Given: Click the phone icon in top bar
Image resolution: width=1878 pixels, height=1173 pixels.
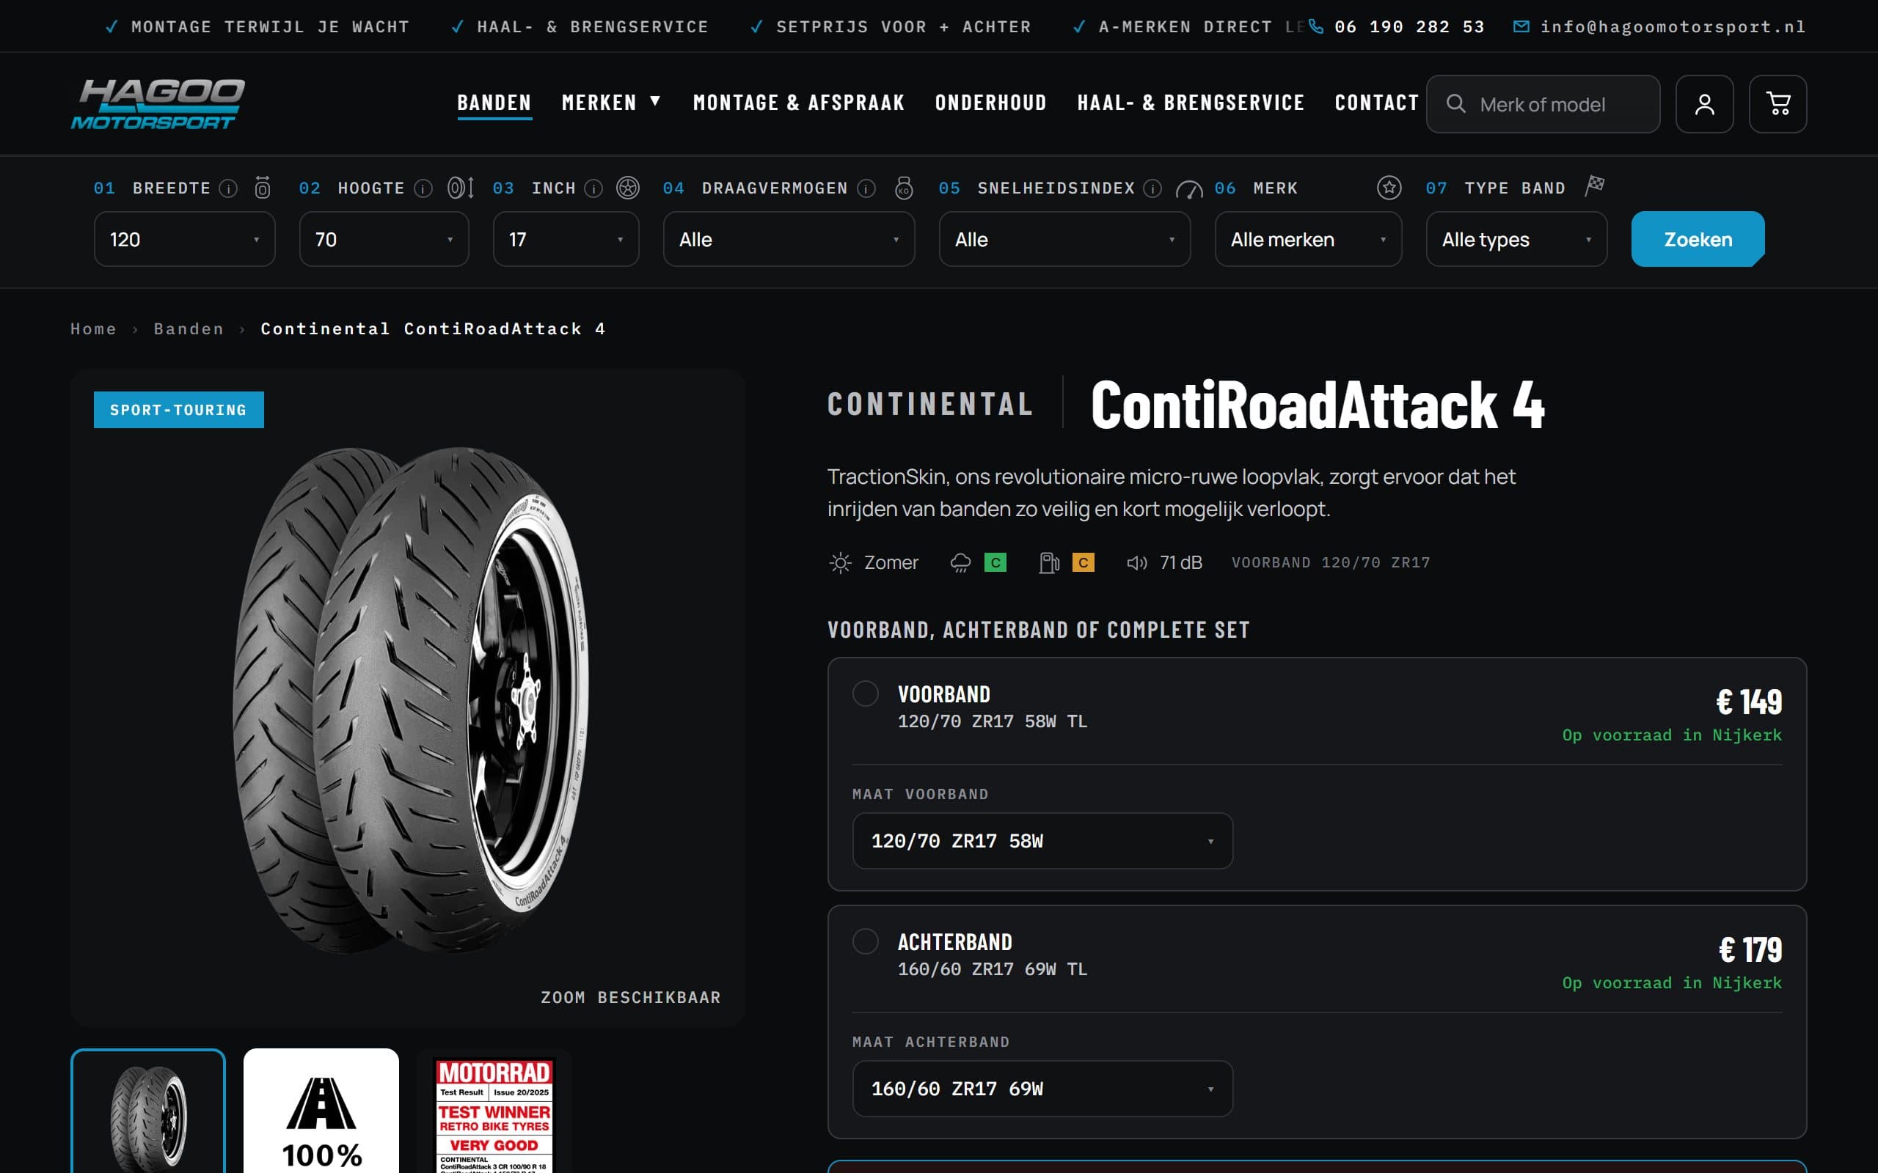Looking at the screenshot, I should 1315,26.
